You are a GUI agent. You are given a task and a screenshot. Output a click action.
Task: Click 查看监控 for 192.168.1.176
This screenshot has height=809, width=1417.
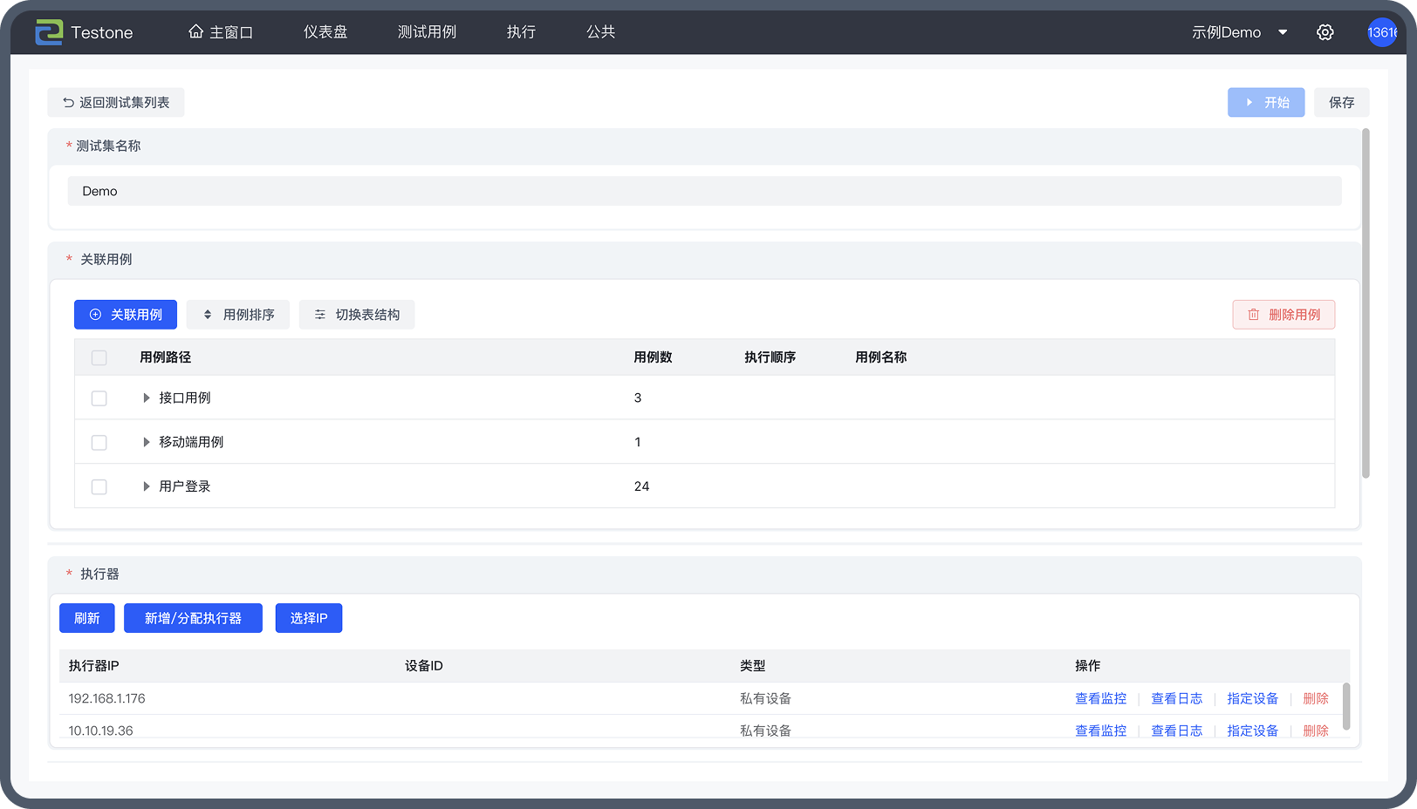pos(1100,698)
